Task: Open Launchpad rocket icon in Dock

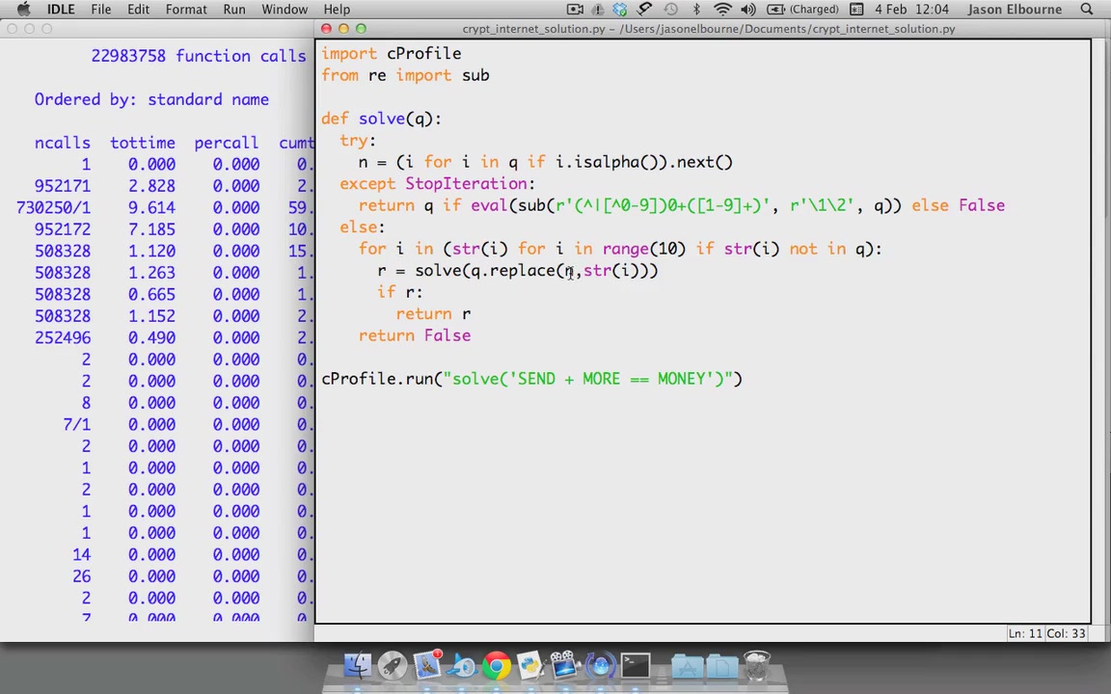Action: click(x=392, y=666)
